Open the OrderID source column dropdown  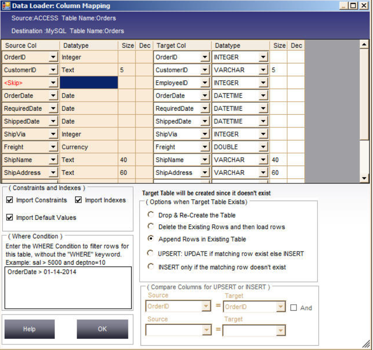coord(53,57)
